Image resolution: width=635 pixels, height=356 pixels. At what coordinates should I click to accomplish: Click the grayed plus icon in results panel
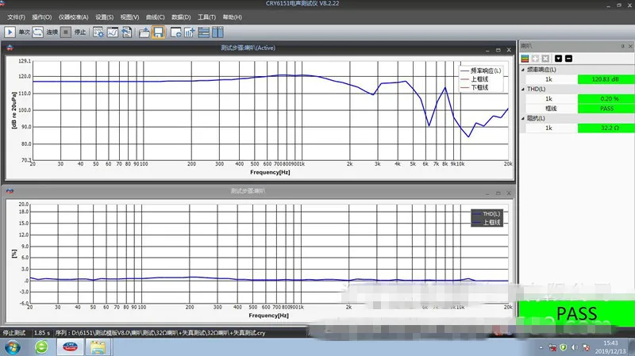click(535, 59)
